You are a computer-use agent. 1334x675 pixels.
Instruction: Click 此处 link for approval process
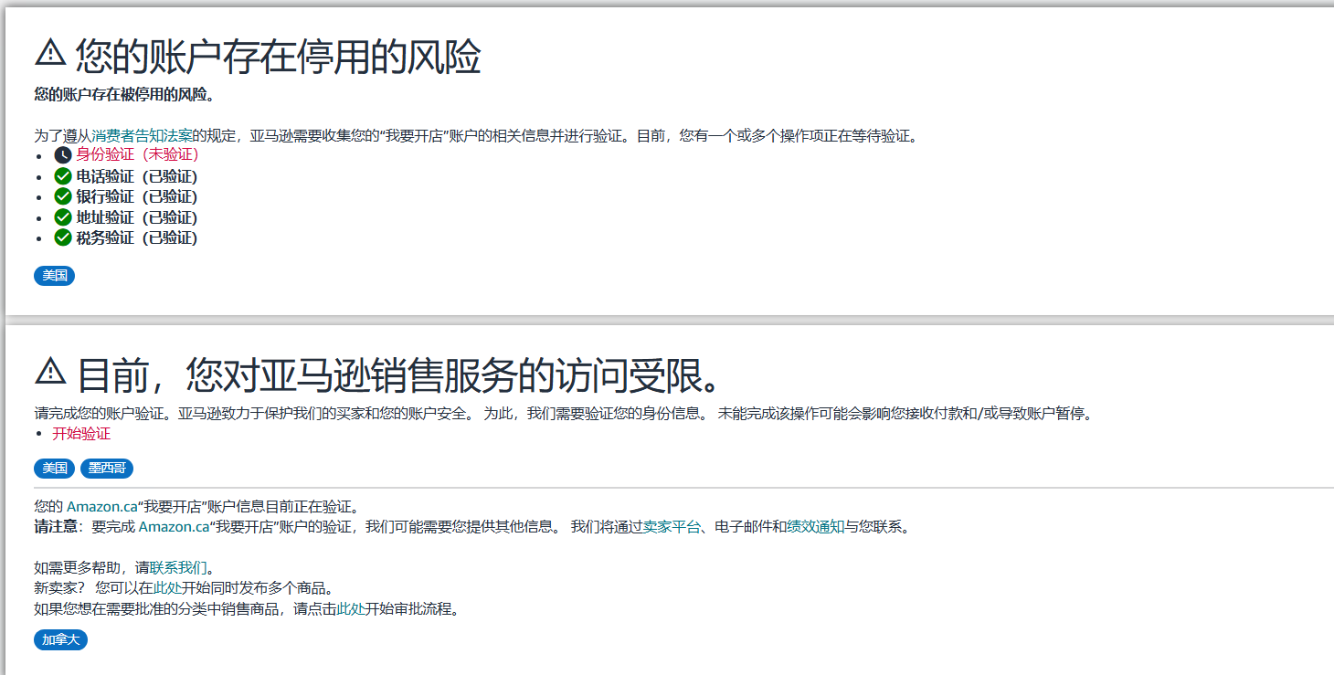pyautogui.click(x=351, y=608)
